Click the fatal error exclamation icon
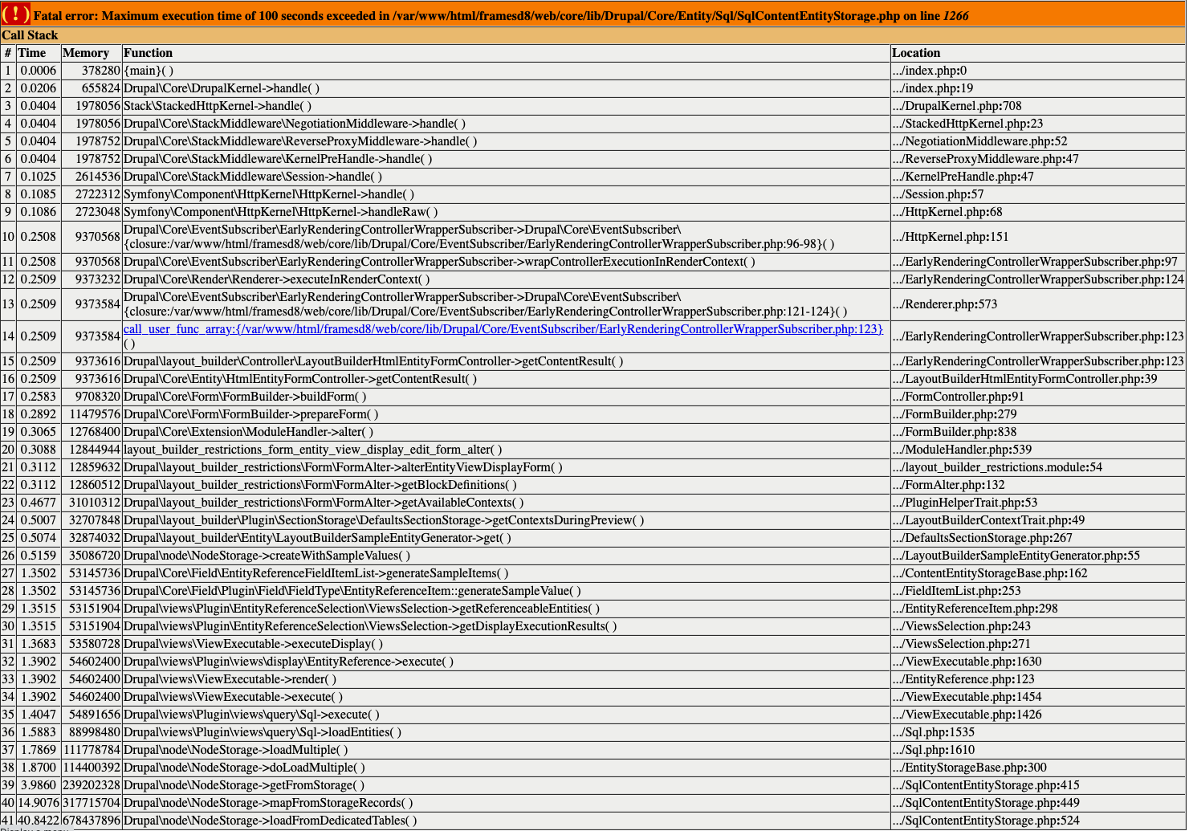The image size is (1189, 831). [16, 14]
